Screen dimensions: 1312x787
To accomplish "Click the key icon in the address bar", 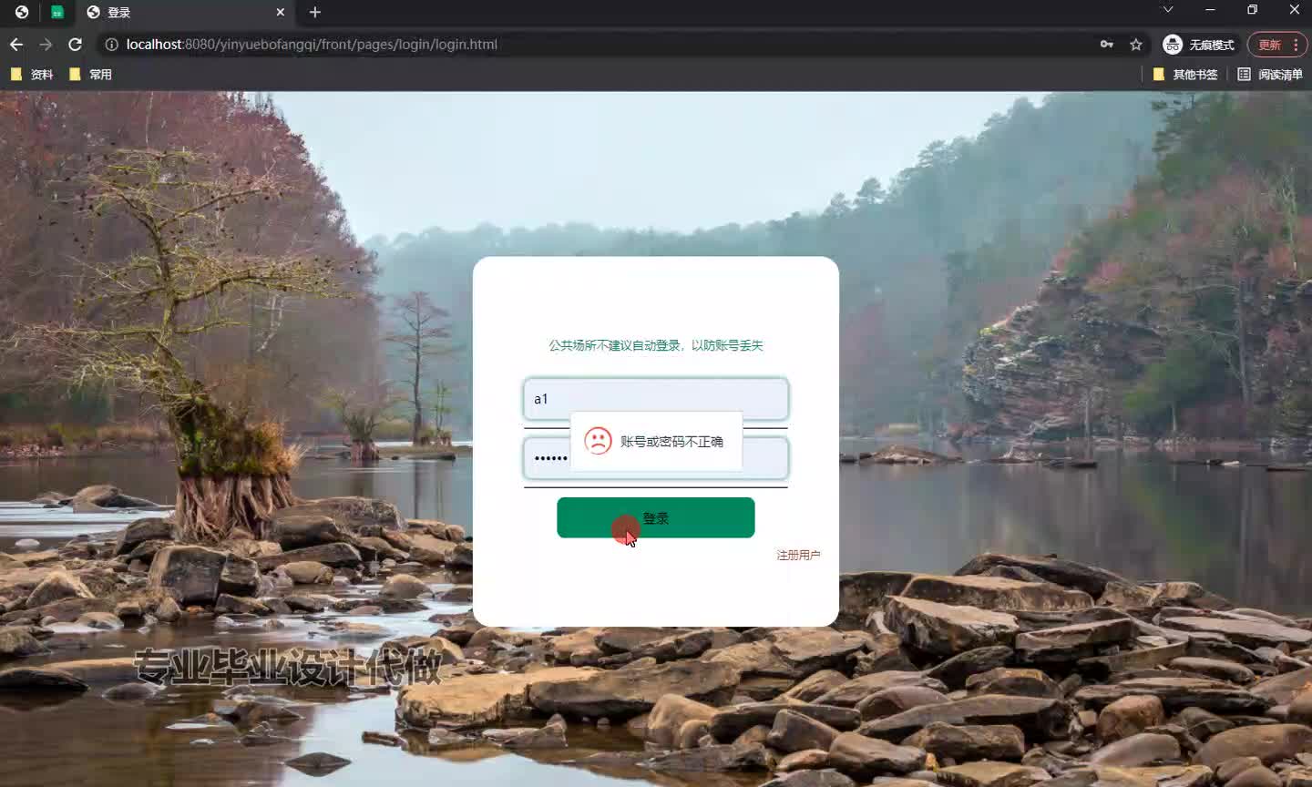I will point(1105,44).
